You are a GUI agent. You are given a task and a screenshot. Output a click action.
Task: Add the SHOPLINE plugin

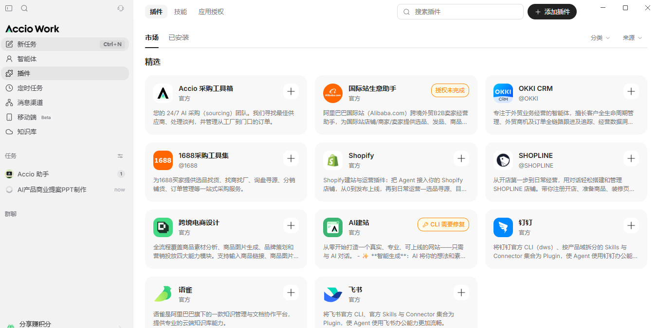[x=631, y=158]
